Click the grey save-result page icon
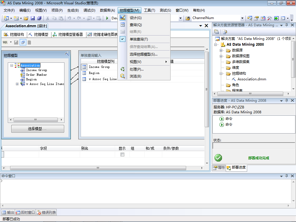 tap(29, 42)
